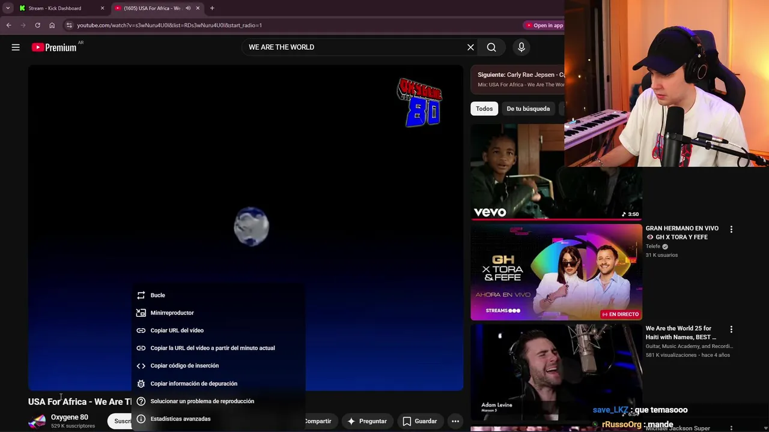Open more actions three-dot button below video
The width and height of the screenshot is (769, 432).
click(455, 421)
